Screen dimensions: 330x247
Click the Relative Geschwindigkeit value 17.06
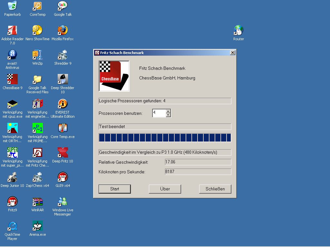(x=198, y=162)
